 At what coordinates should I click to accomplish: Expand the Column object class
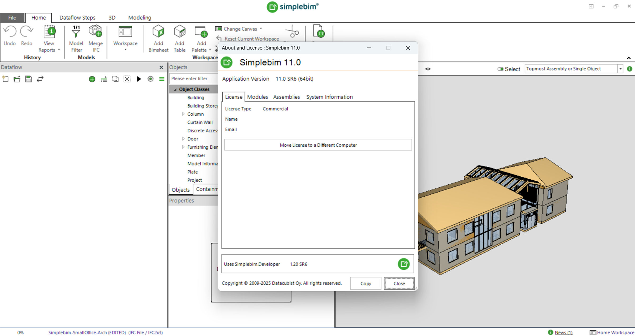pos(183,114)
